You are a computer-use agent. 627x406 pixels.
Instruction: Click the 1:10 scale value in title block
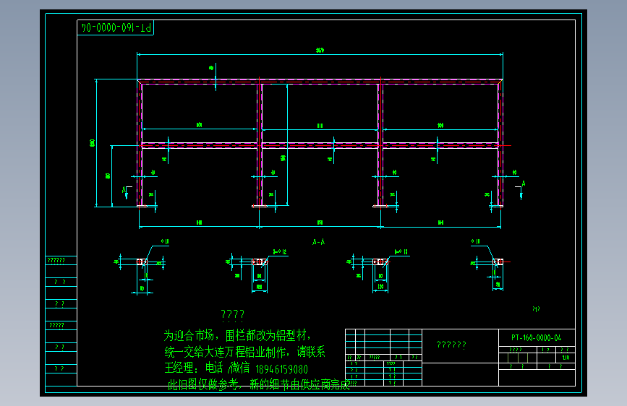click(566, 358)
